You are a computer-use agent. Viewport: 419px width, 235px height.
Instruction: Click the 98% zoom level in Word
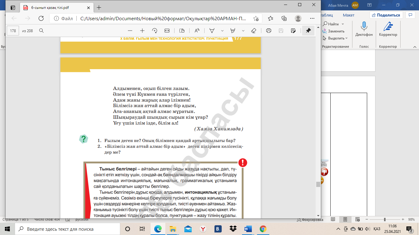(x=411, y=220)
